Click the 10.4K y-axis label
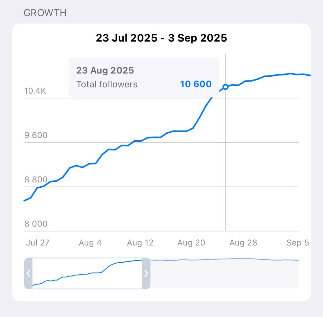323x317 pixels. 35,91
